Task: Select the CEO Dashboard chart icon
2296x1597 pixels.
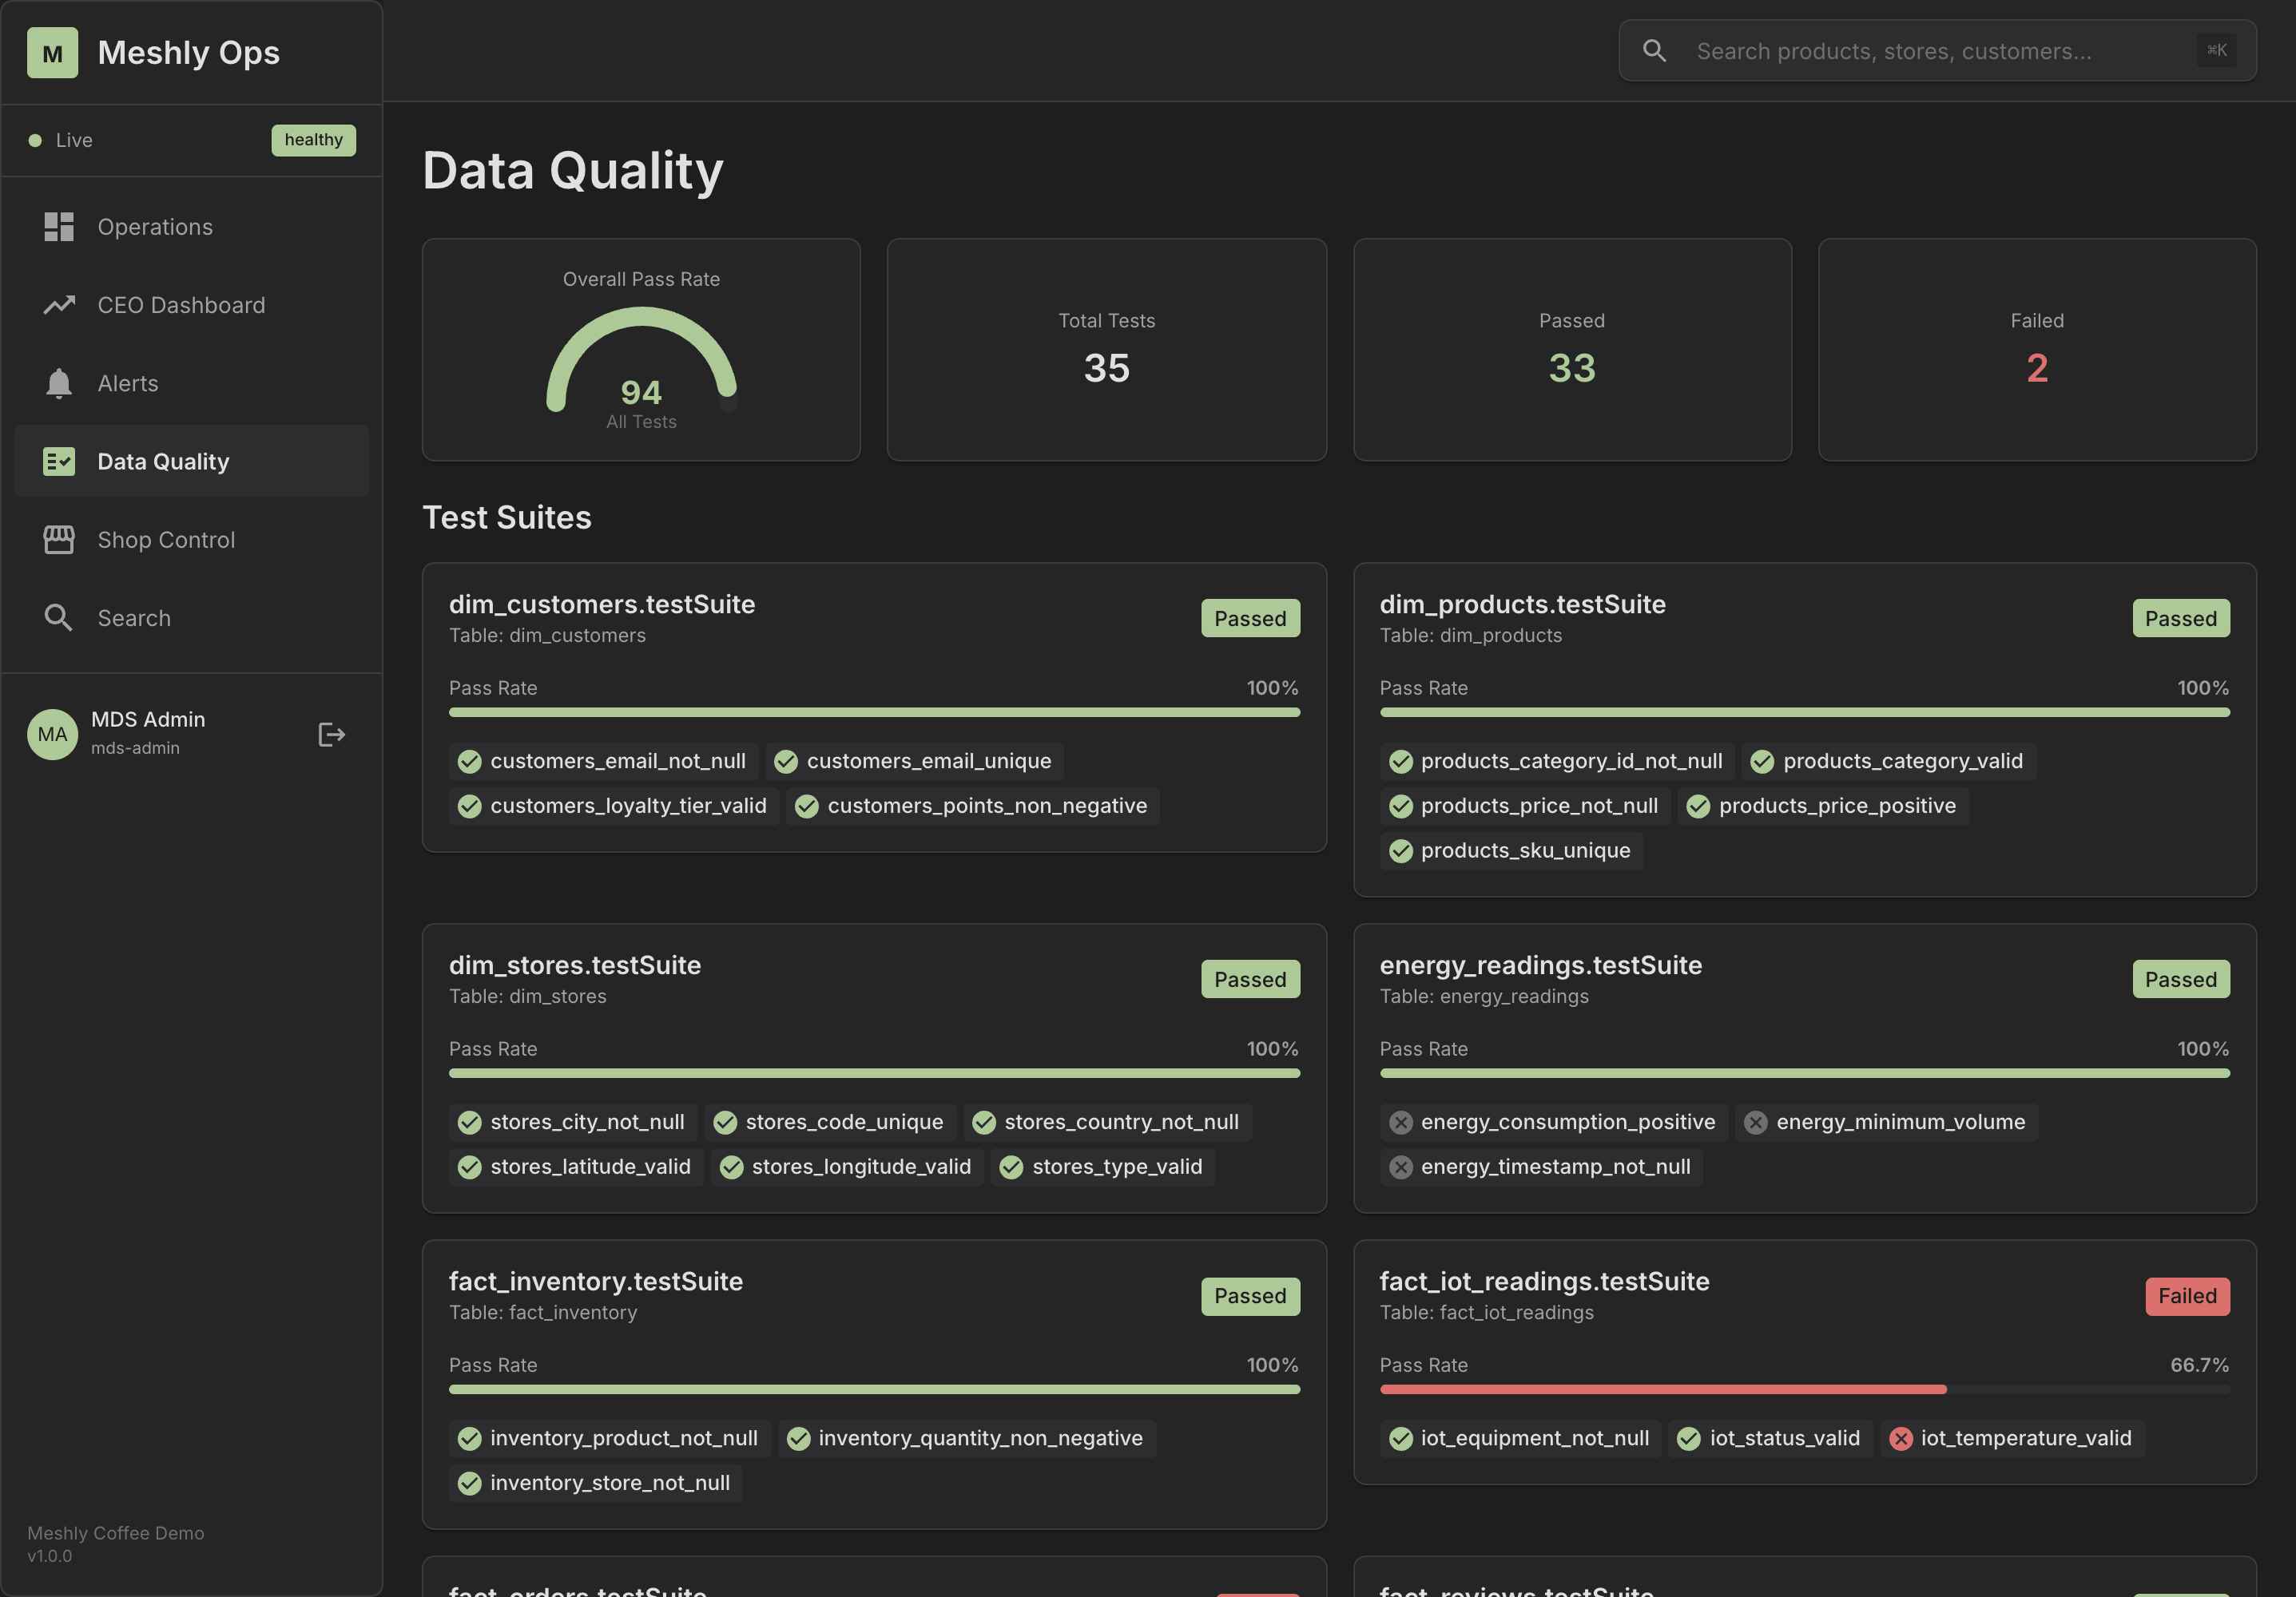Action: pos(59,305)
